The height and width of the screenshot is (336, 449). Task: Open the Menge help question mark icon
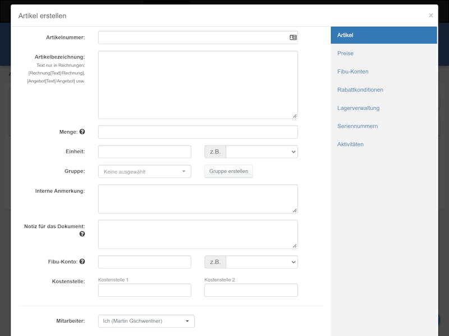[82, 132]
